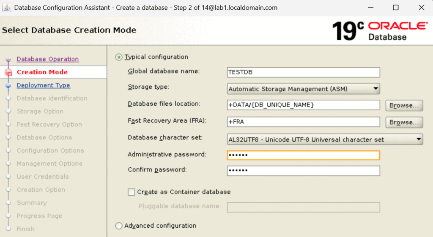The width and height of the screenshot is (433, 237).
Task: Browse for Fast Recovery Area location
Action: click(x=404, y=122)
